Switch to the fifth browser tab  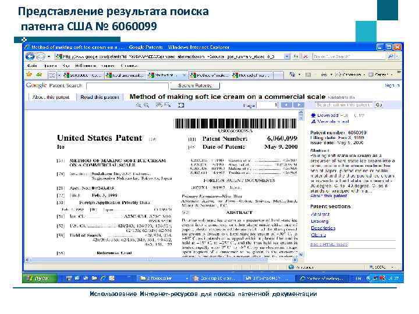click(252, 76)
